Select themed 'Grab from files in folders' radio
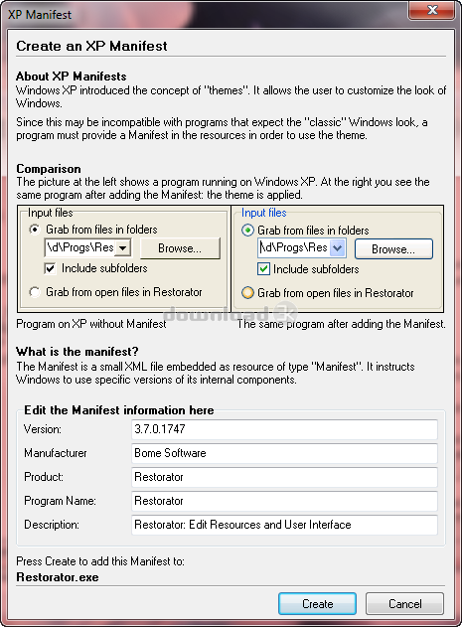Viewport: 462px width, 627px height. [x=247, y=231]
